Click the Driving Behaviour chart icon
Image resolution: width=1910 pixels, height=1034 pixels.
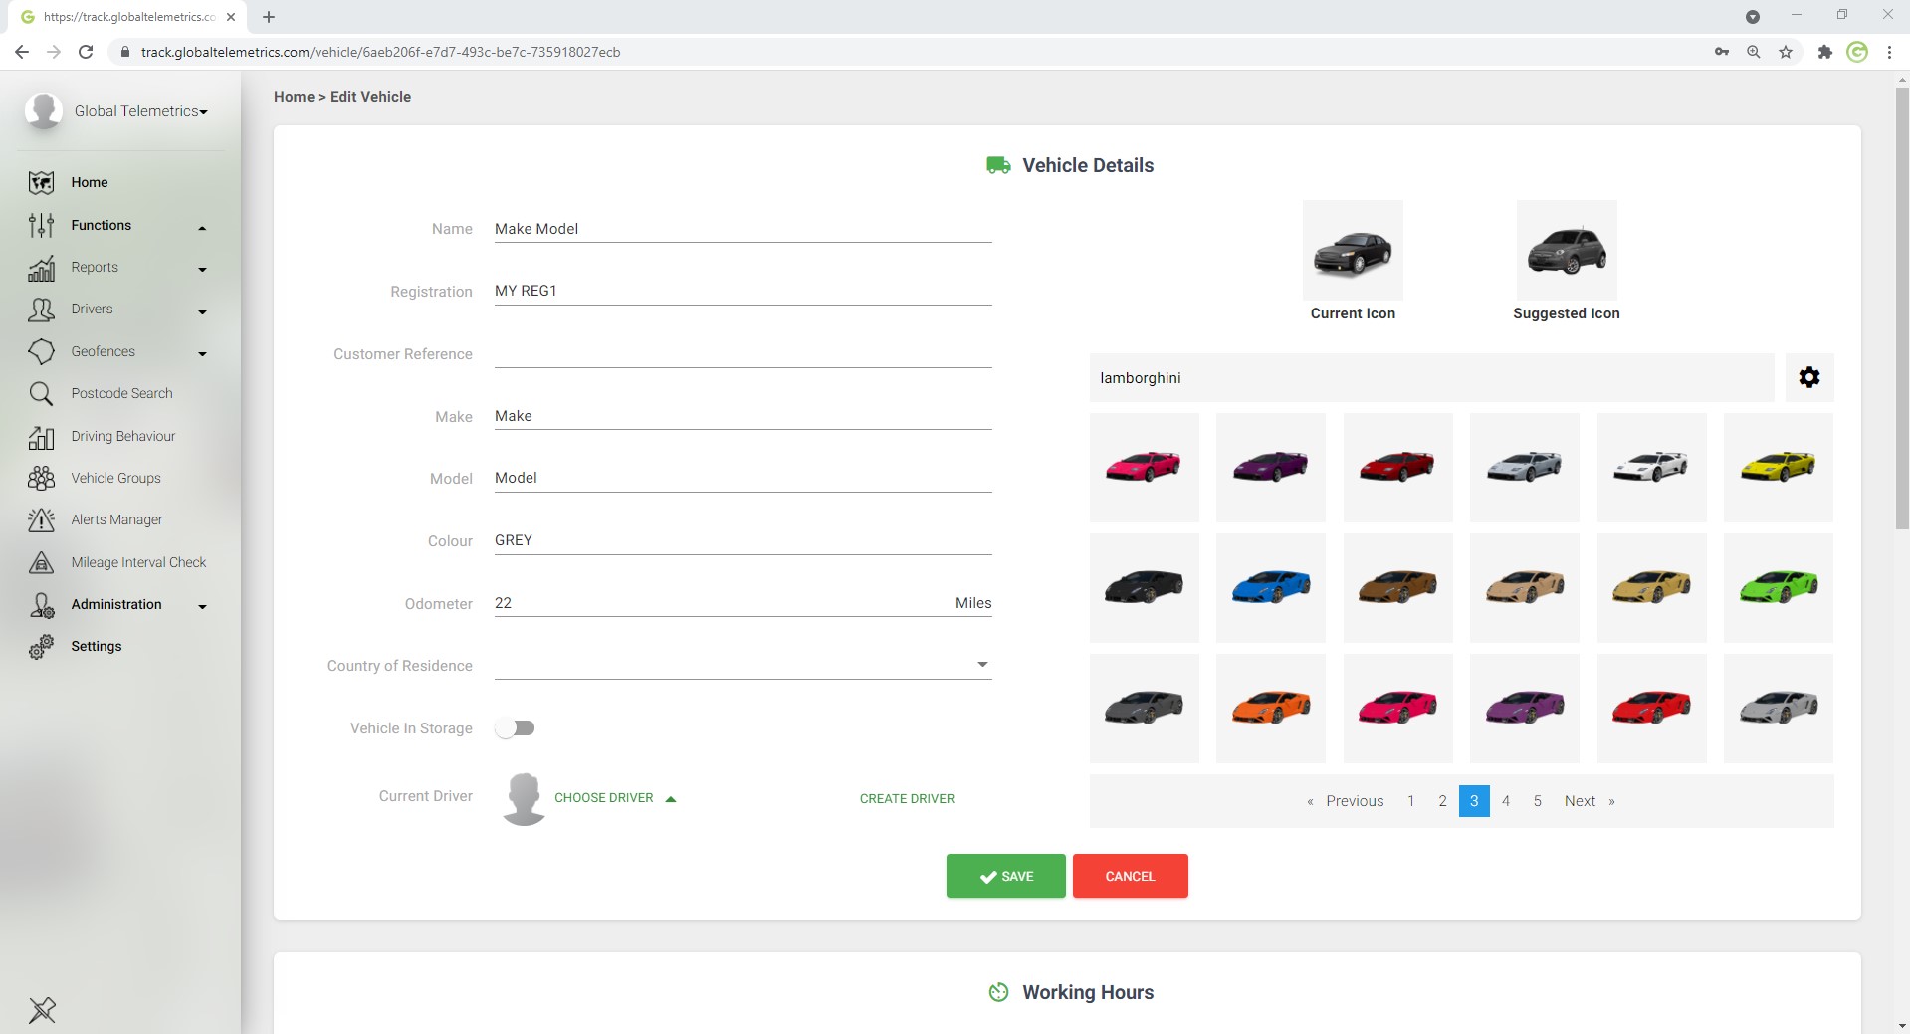[41, 437]
